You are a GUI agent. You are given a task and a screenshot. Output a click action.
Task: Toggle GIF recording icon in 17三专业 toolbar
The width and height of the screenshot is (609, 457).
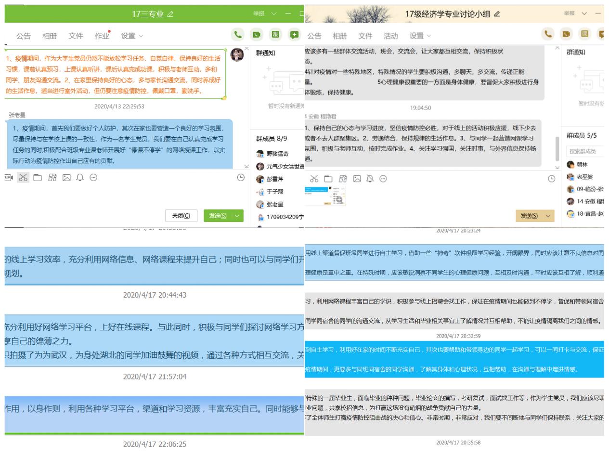[8, 178]
